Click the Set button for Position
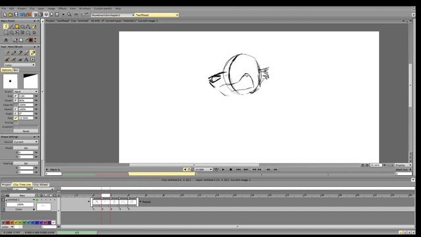The width and height of the screenshot is (421, 237). 26,148
